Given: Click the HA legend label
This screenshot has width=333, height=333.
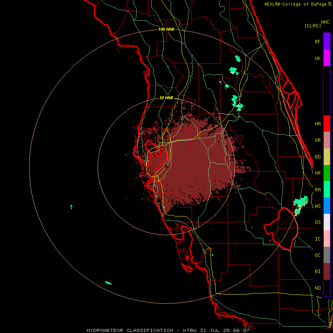Looking at the screenshot, I should point(317,124).
